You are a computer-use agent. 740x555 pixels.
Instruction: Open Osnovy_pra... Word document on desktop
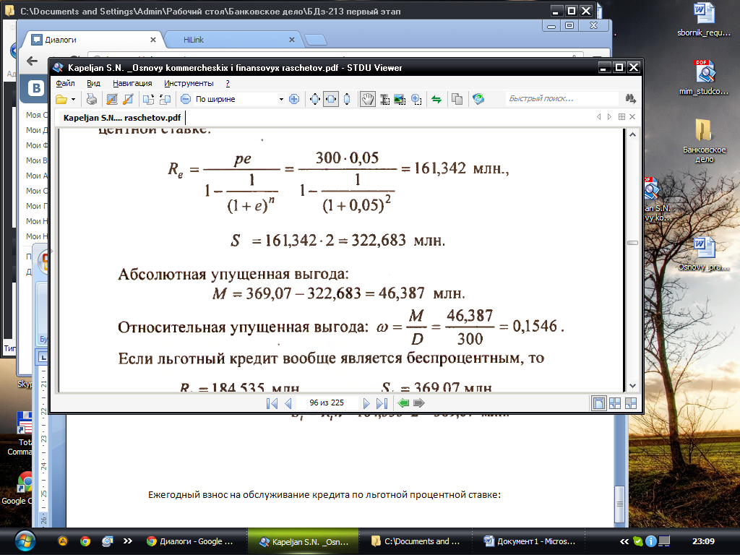[704, 254]
